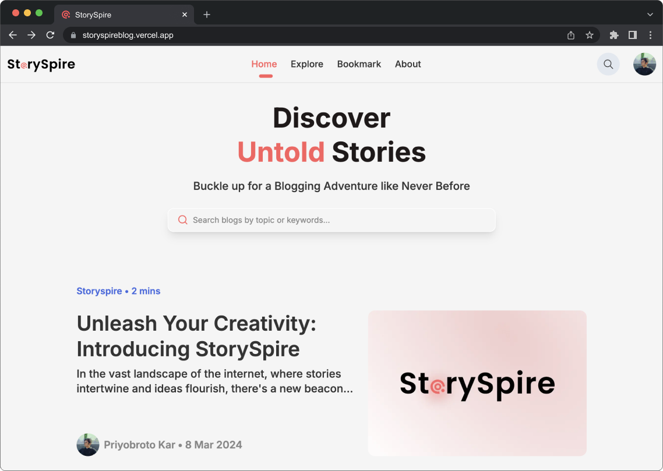This screenshot has width=663, height=471.
Task: Click the browser forward arrow
Action: (x=31, y=35)
